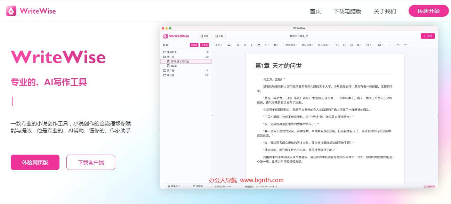Open the font color dropdown
Screen dimensions: 451x204
click(266, 45)
